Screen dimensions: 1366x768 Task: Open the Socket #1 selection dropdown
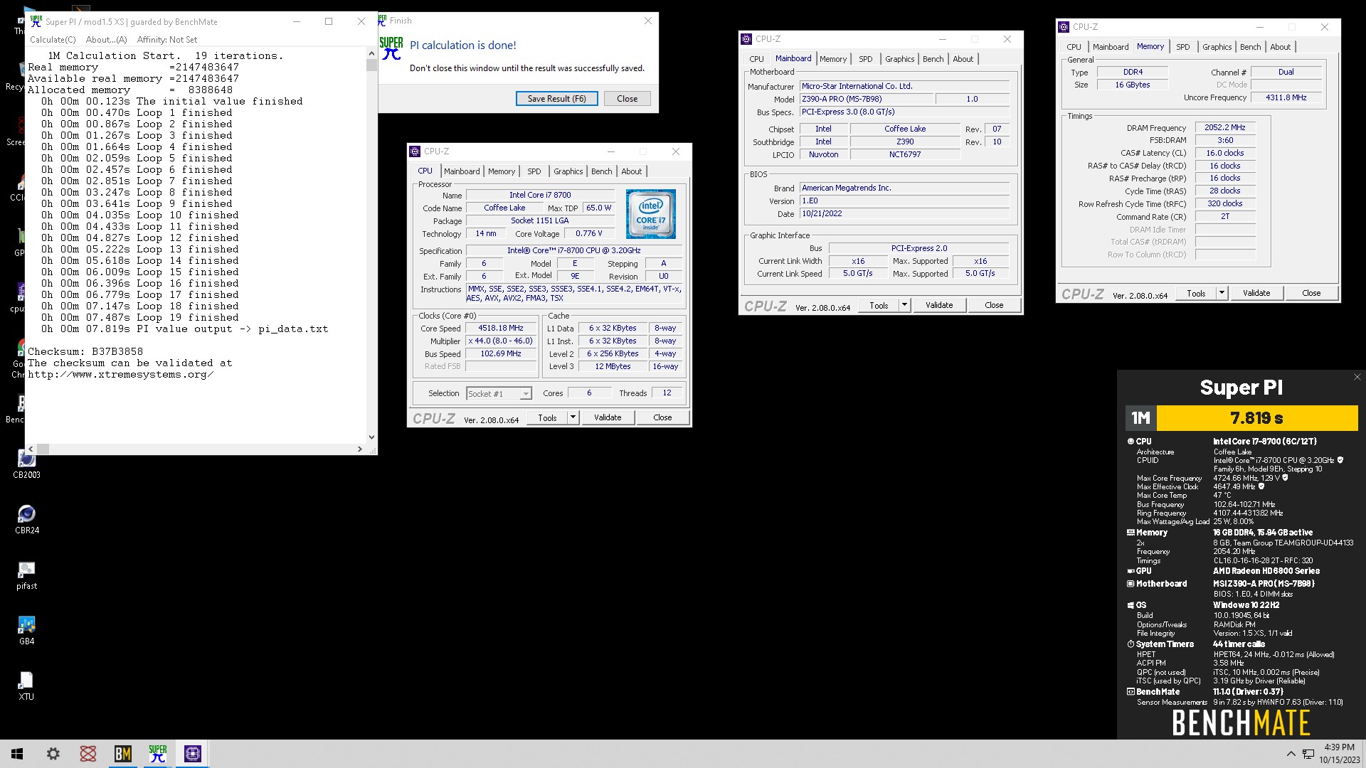(499, 394)
